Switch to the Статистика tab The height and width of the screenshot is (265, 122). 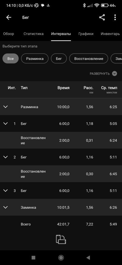pos(34,34)
